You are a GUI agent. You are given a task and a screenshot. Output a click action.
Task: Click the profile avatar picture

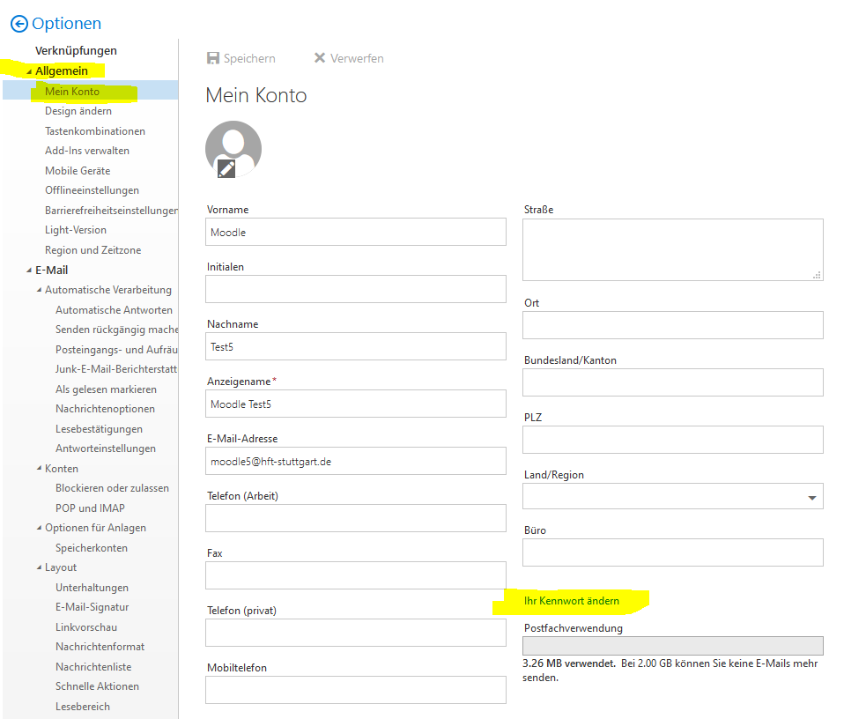[233, 145]
